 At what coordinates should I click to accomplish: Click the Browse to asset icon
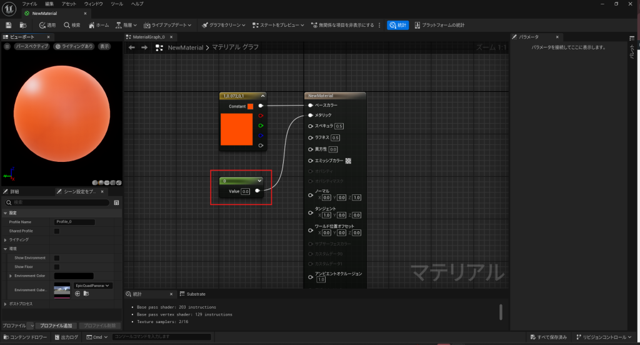[23, 25]
